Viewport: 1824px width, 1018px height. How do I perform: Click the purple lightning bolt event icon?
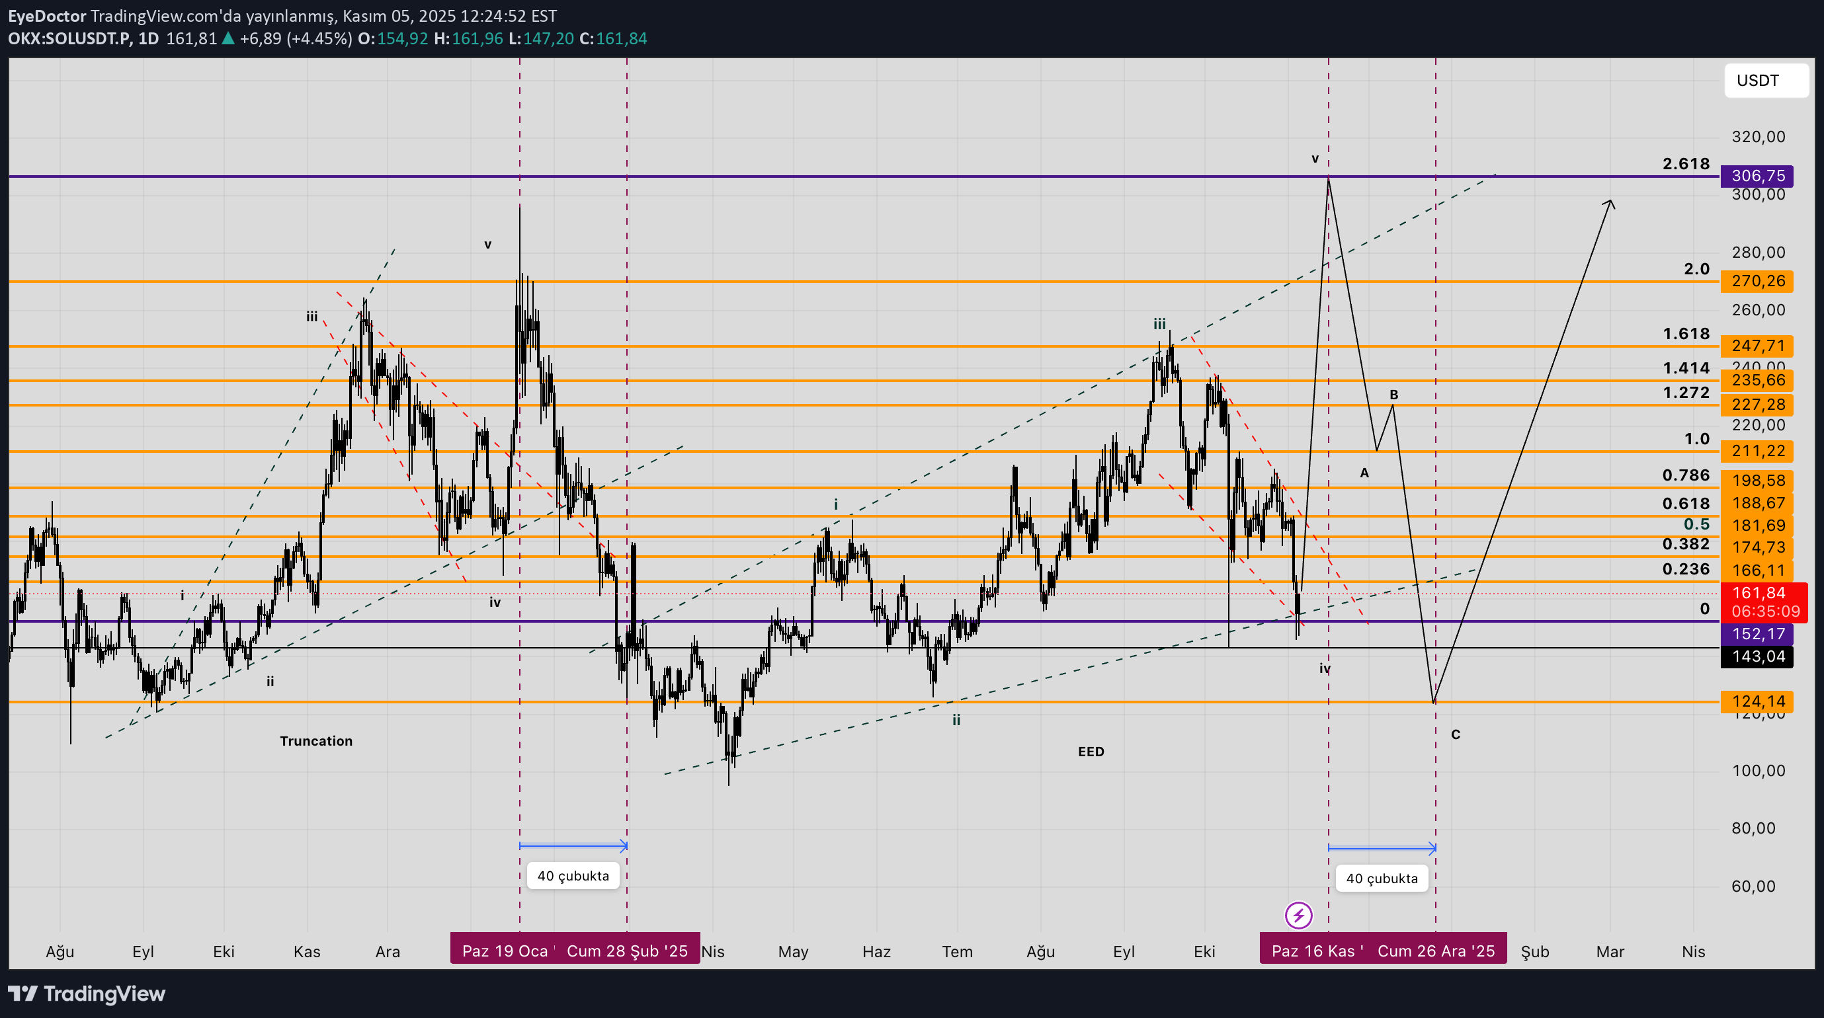(x=1299, y=916)
